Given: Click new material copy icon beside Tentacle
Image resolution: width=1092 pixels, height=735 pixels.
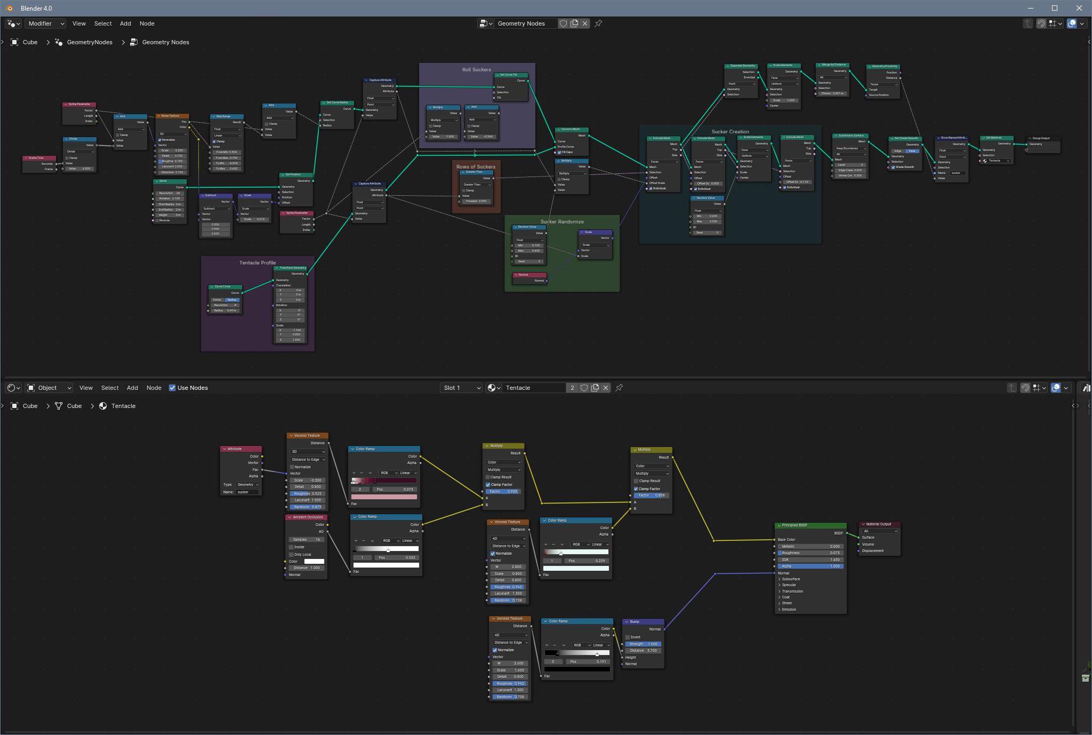Looking at the screenshot, I should [595, 388].
